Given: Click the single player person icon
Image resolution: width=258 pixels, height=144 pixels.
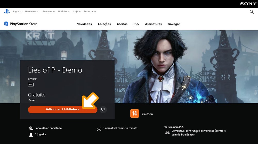Looking at the screenshot, I should [31, 135].
